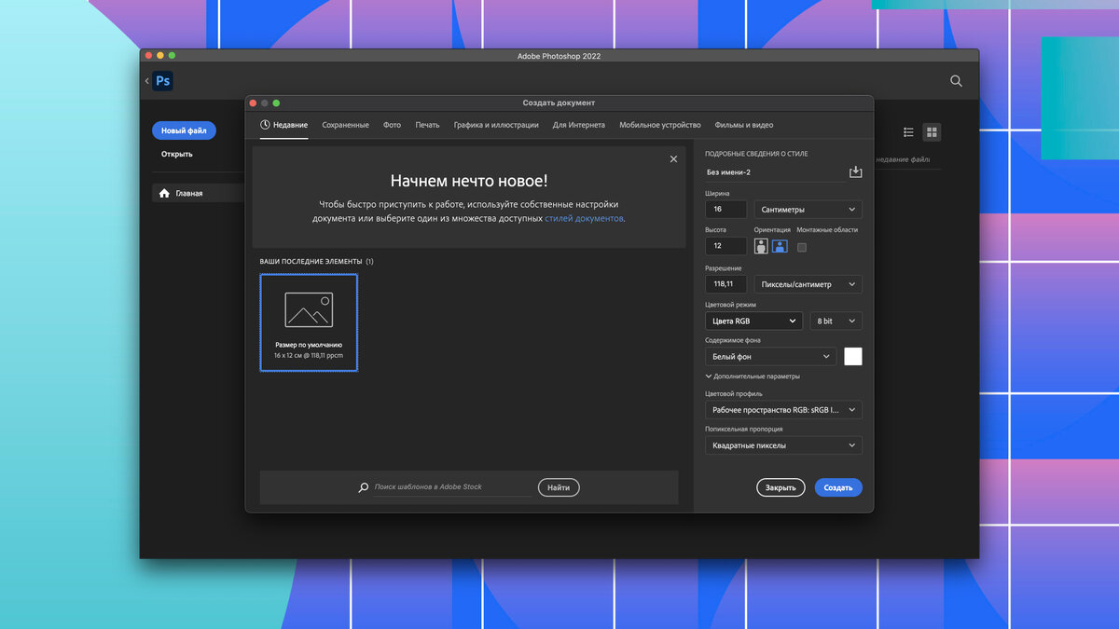Image resolution: width=1119 pixels, height=629 pixels.
Task: Click the Новый файл button
Action: (184, 130)
